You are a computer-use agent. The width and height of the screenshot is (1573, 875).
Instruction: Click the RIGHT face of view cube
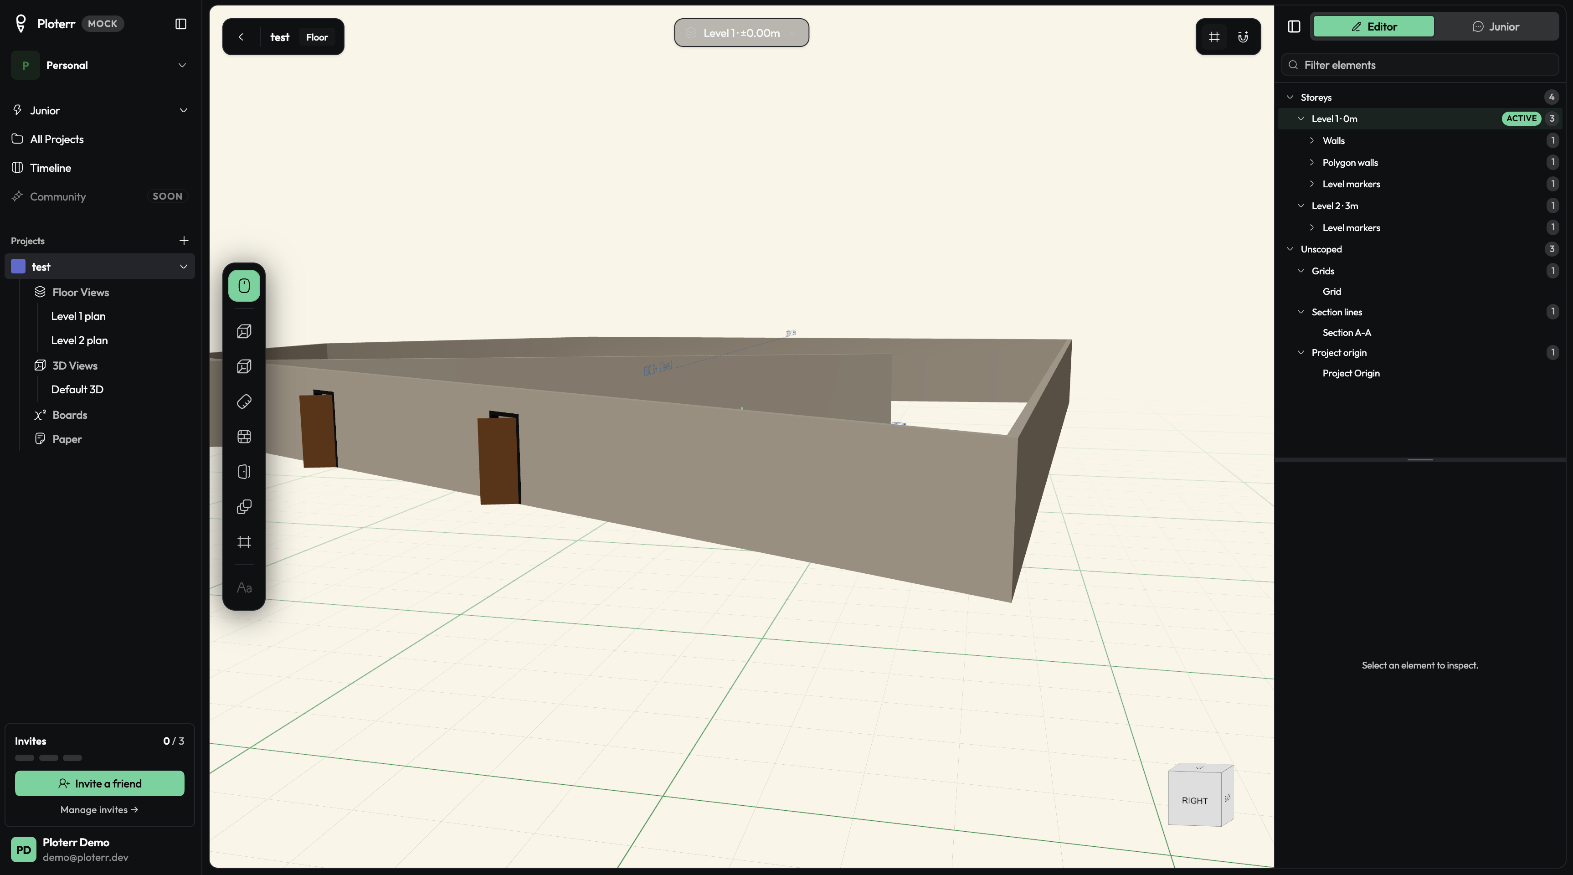pos(1194,800)
